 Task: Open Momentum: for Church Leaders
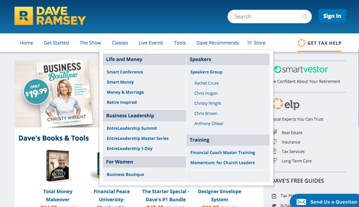(x=222, y=162)
